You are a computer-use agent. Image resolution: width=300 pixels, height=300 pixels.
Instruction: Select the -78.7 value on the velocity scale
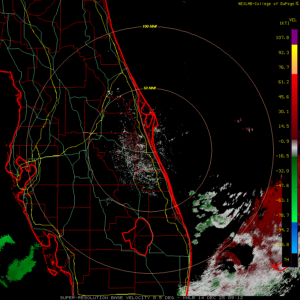pyautogui.click(x=282, y=215)
